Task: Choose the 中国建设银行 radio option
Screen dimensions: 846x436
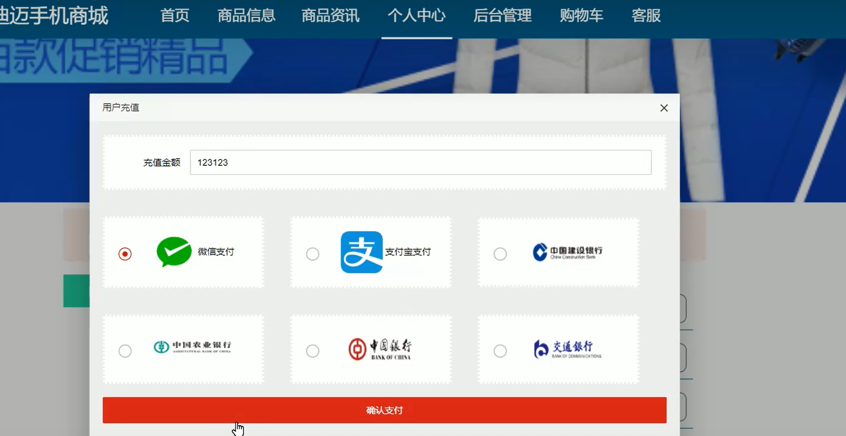Action: coord(500,254)
